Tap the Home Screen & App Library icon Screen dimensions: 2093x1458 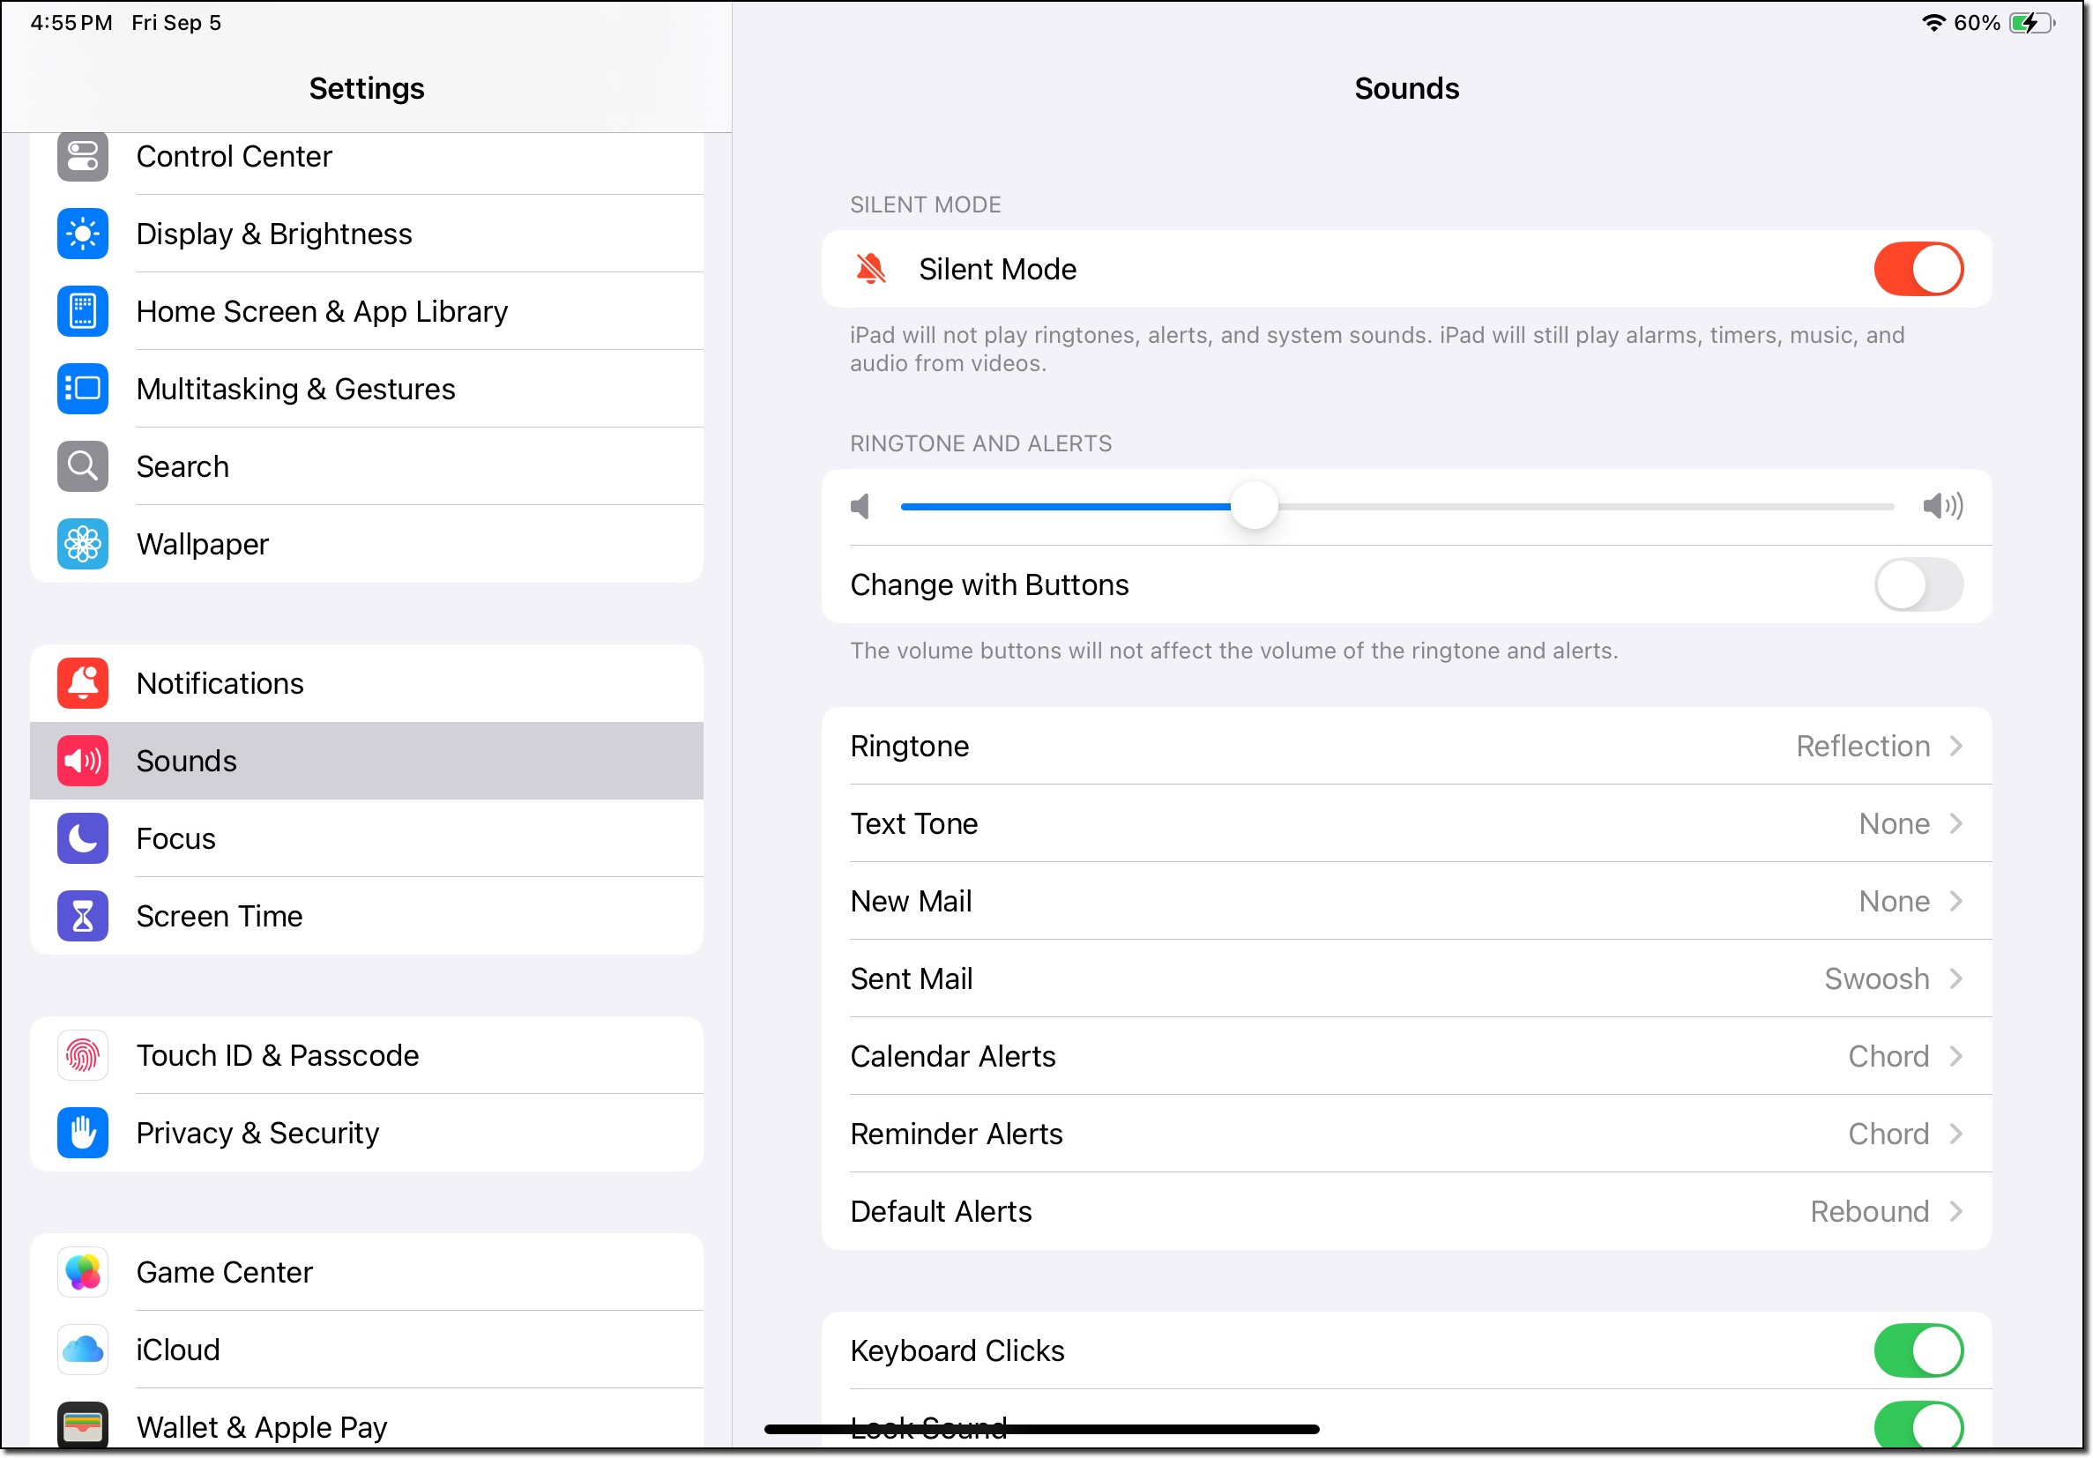pos(83,312)
